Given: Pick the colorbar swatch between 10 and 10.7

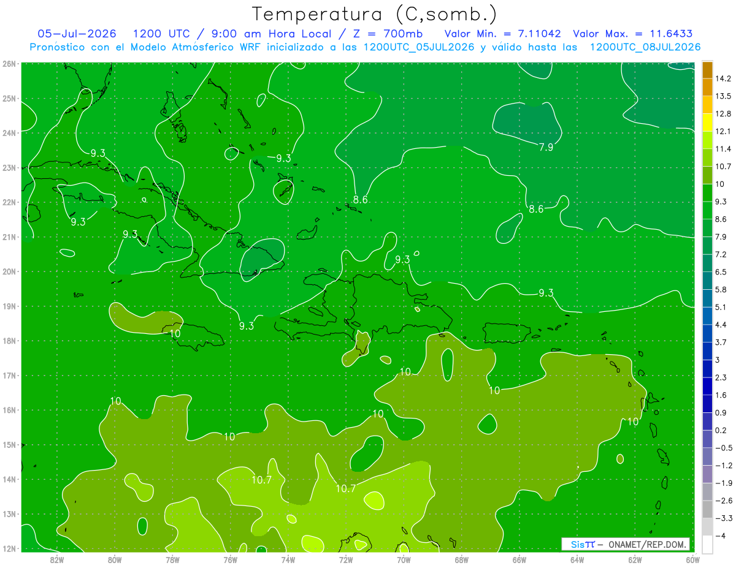Looking at the screenshot, I should 707,175.
